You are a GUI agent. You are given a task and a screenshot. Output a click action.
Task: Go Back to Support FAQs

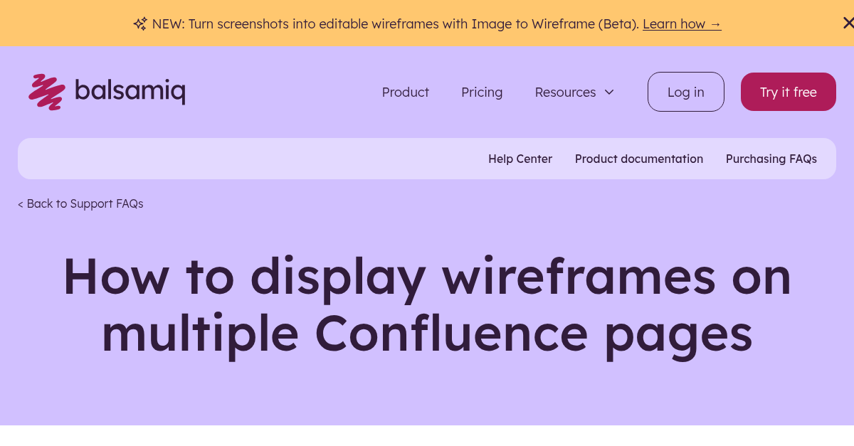(80, 203)
